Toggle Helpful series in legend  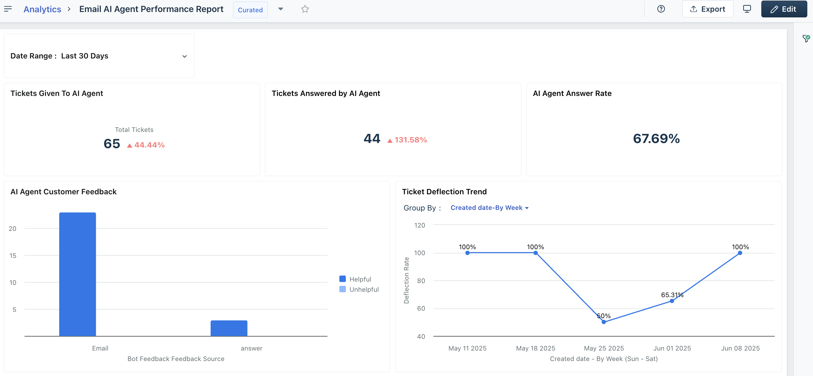(x=360, y=279)
